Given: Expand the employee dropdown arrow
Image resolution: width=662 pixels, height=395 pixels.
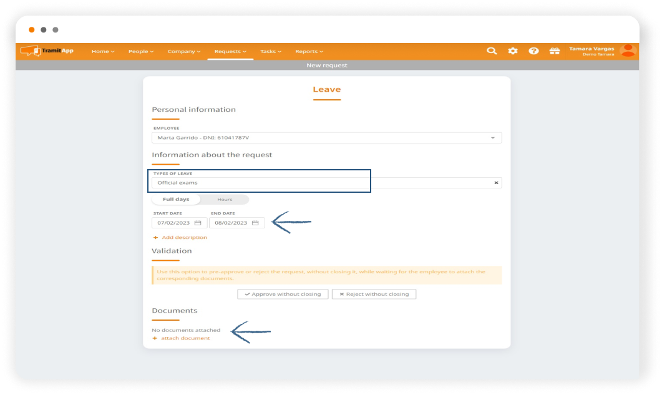Looking at the screenshot, I should tap(492, 138).
